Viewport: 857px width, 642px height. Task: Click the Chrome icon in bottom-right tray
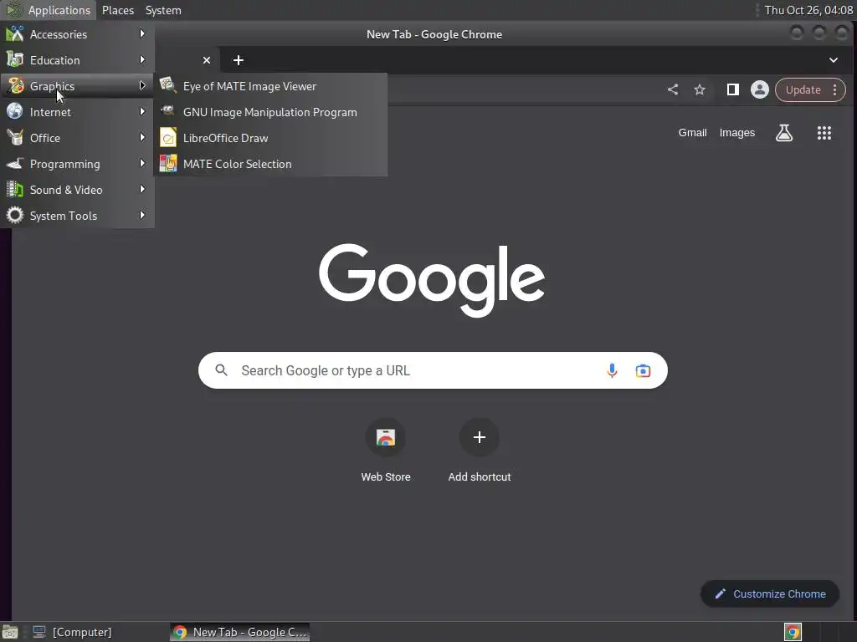pyautogui.click(x=793, y=632)
